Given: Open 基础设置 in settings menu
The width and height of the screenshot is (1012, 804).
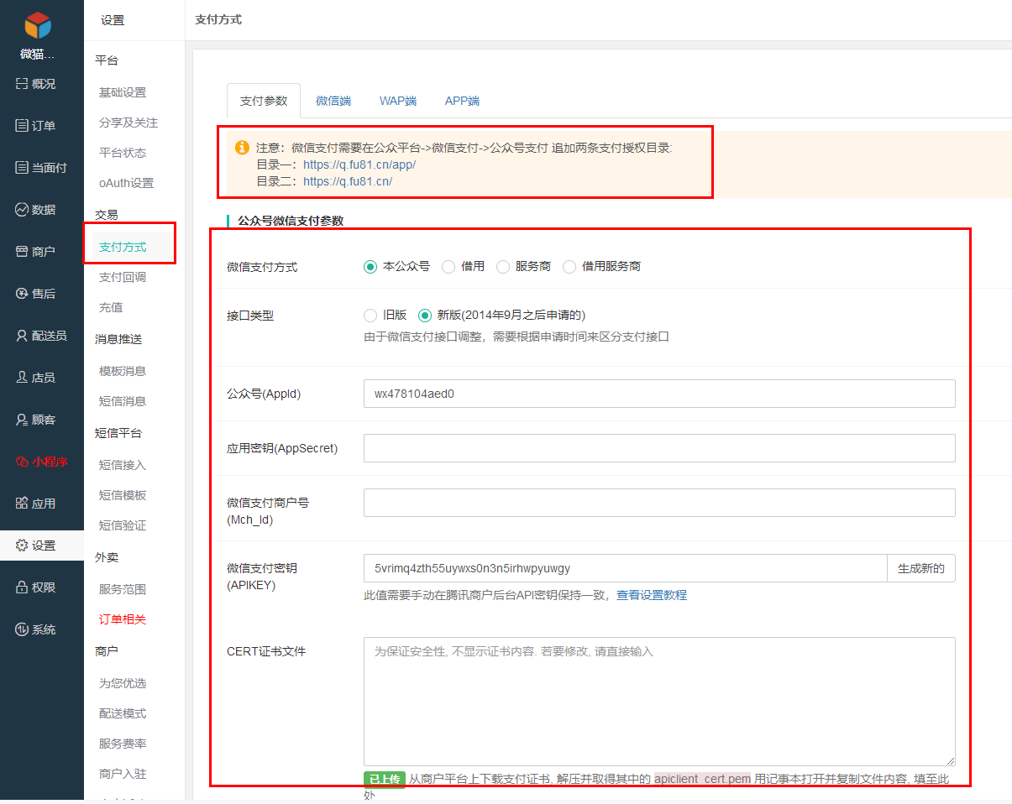Looking at the screenshot, I should pyautogui.click(x=123, y=92).
